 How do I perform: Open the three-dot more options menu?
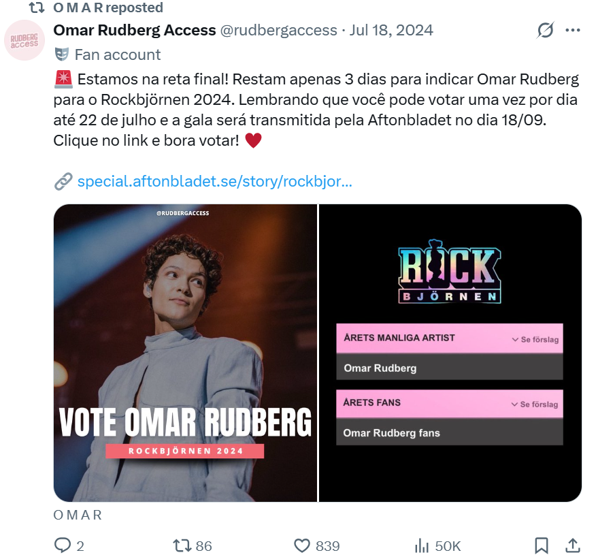573,31
